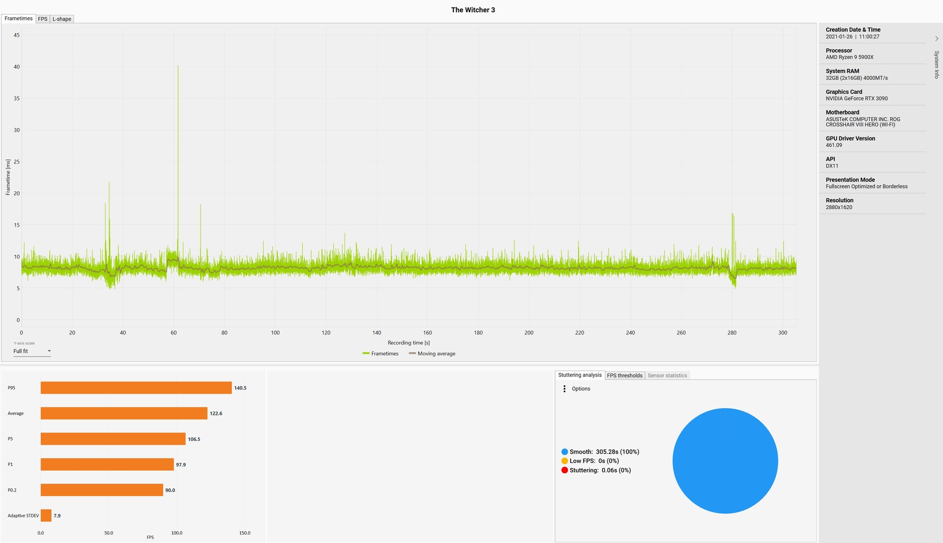The image size is (943, 543).
Task: Click the P95 orange bar
Action: (136, 388)
